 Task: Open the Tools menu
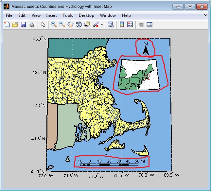click(x=68, y=15)
